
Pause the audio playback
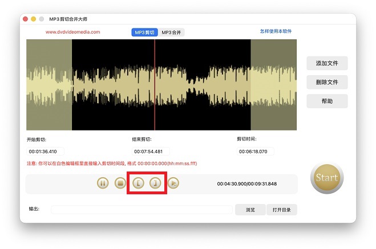(103, 183)
